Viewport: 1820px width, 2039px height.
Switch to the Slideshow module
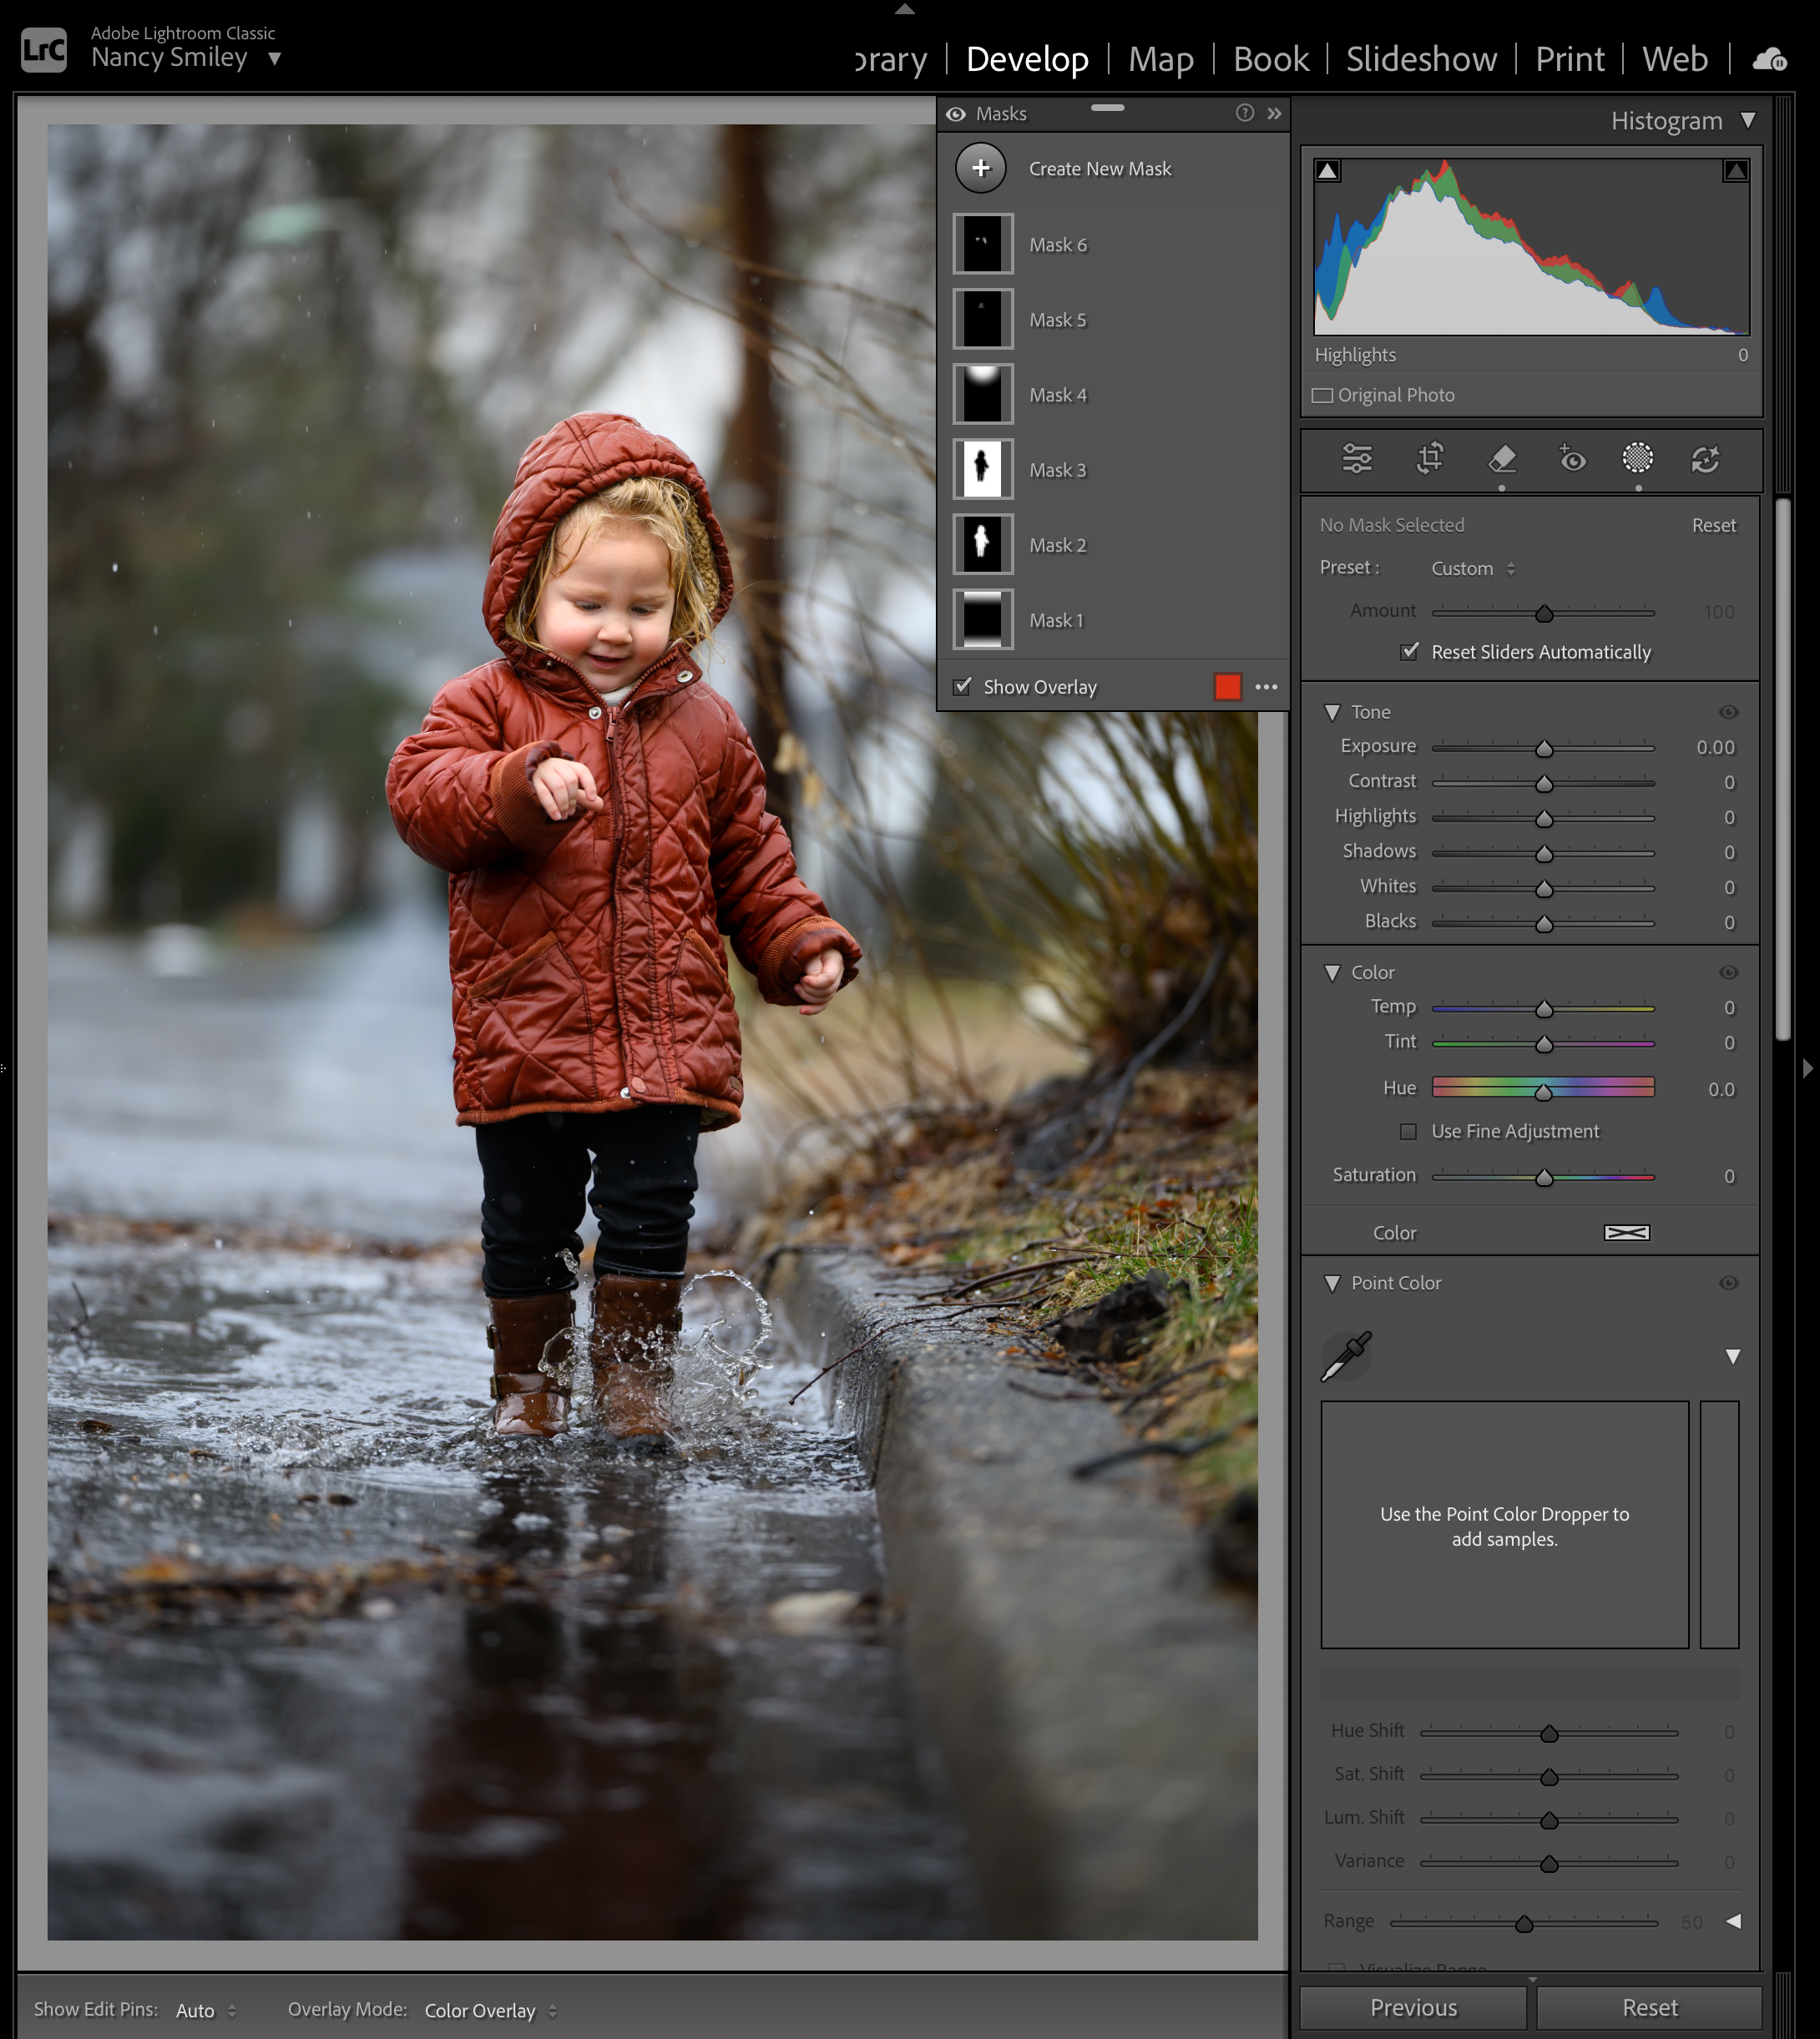tap(1421, 59)
